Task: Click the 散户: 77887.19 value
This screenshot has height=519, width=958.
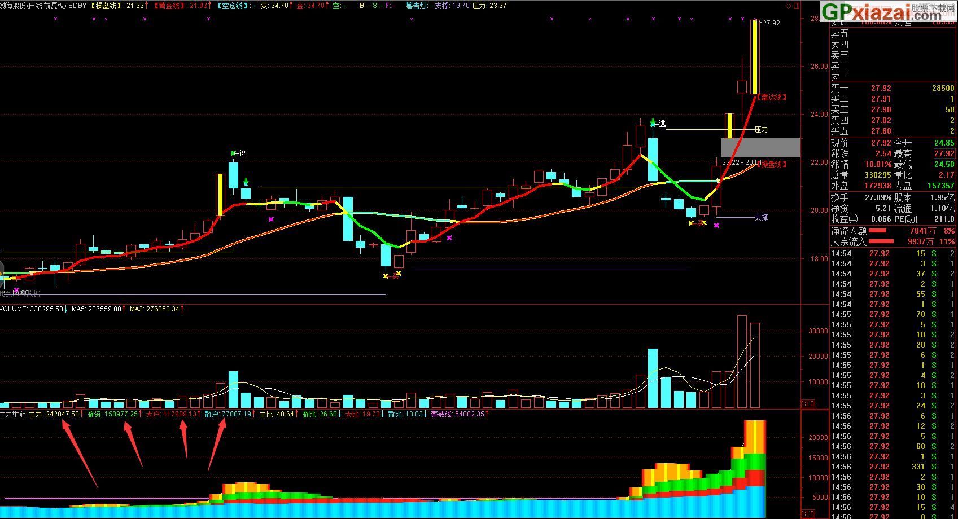Action: [x=228, y=414]
